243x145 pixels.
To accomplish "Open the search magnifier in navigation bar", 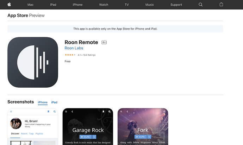I will click(x=200, y=5).
